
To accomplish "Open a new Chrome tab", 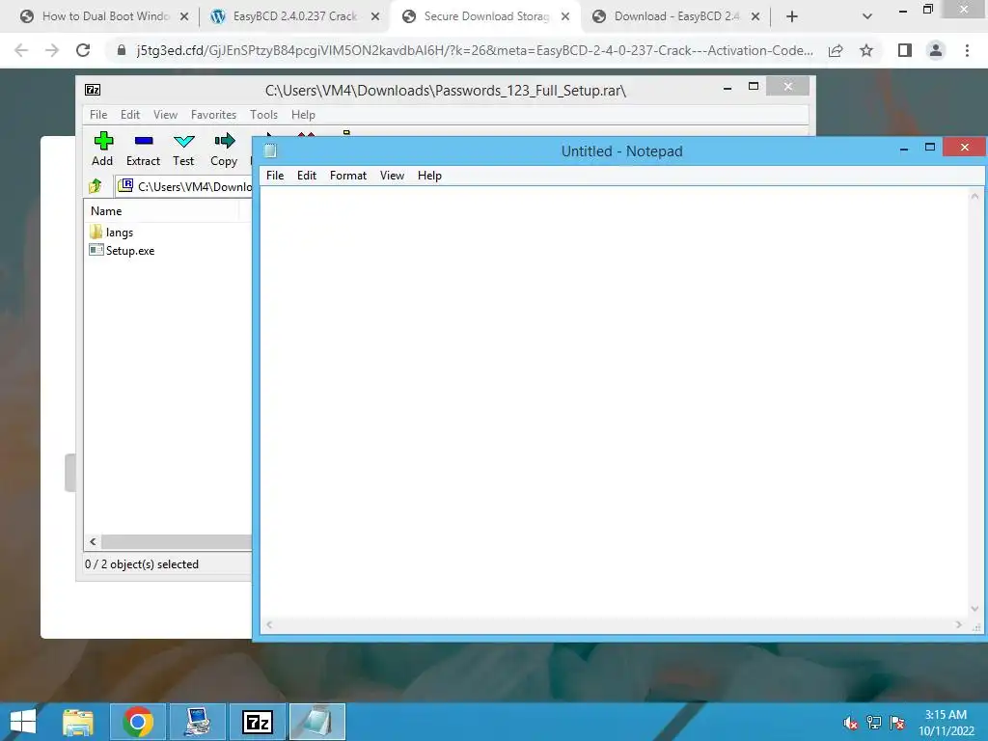I will (x=792, y=17).
